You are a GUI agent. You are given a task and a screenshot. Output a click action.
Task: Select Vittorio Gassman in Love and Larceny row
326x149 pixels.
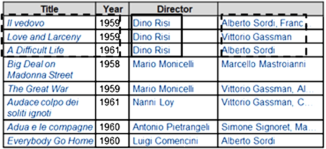pos(256,37)
